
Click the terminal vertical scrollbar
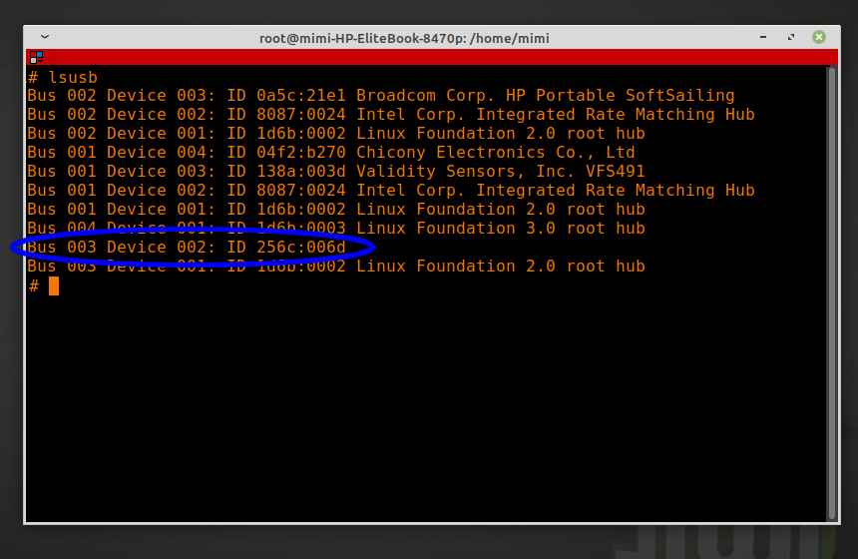coord(832,292)
